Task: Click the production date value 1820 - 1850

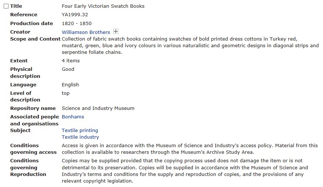Action: pos(76,24)
